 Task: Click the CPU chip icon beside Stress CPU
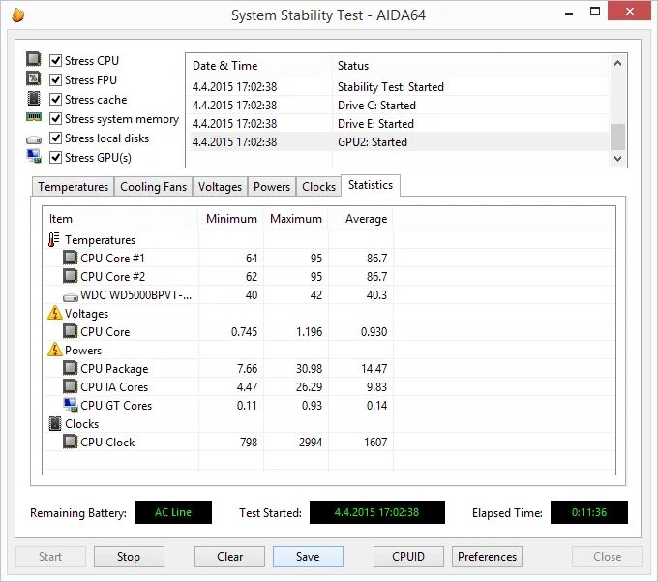pyautogui.click(x=34, y=59)
